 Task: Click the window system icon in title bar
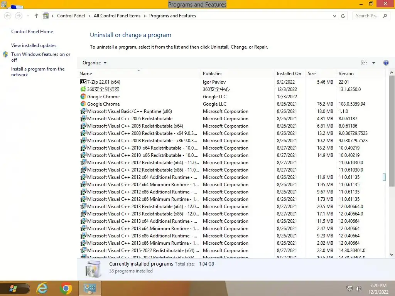(3, 4)
